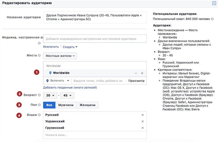Open the Создать dropdown
Image resolution: width=219 pixels, height=142 pixels.
(70, 47)
